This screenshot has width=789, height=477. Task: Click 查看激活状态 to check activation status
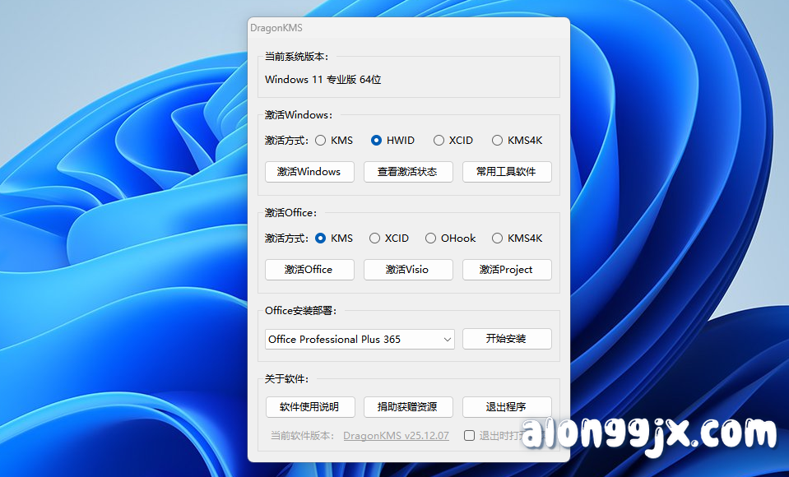pos(408,172)
